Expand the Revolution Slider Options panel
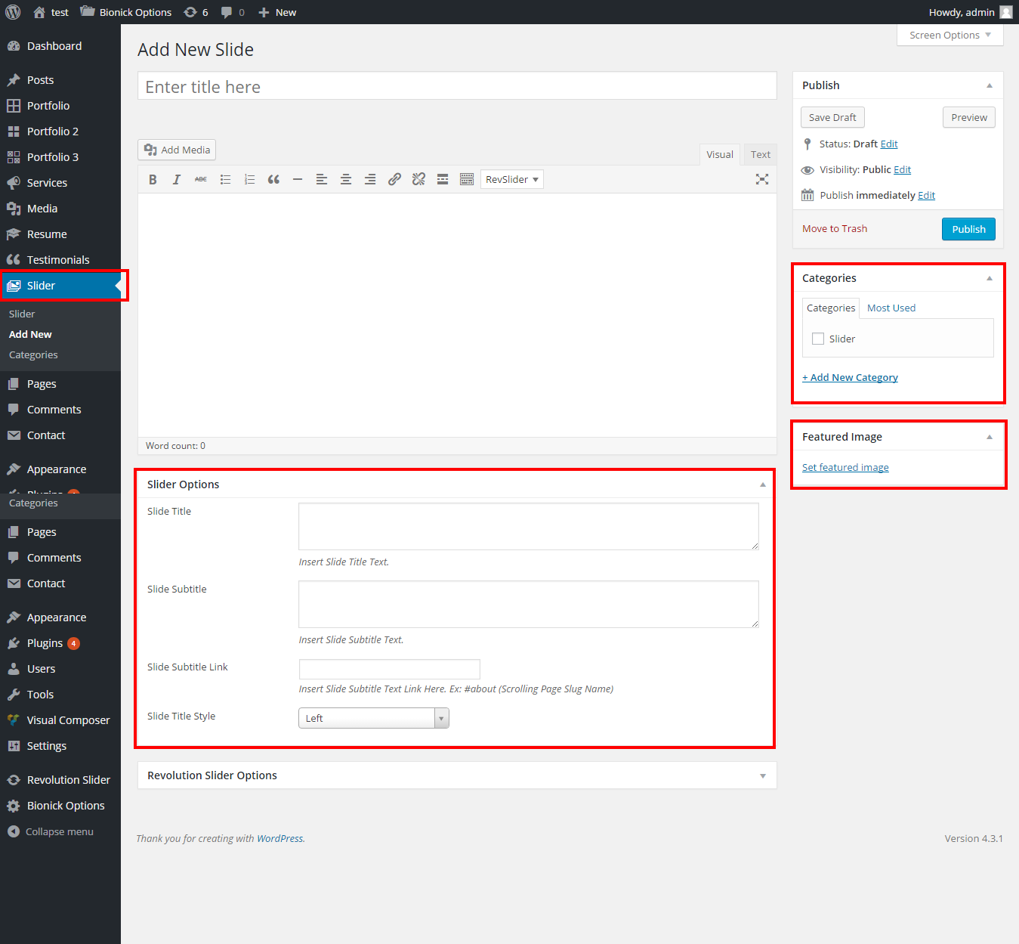The height and width of the screenshot is (944, 1019). pyautogui.click(x=762, y=775)
